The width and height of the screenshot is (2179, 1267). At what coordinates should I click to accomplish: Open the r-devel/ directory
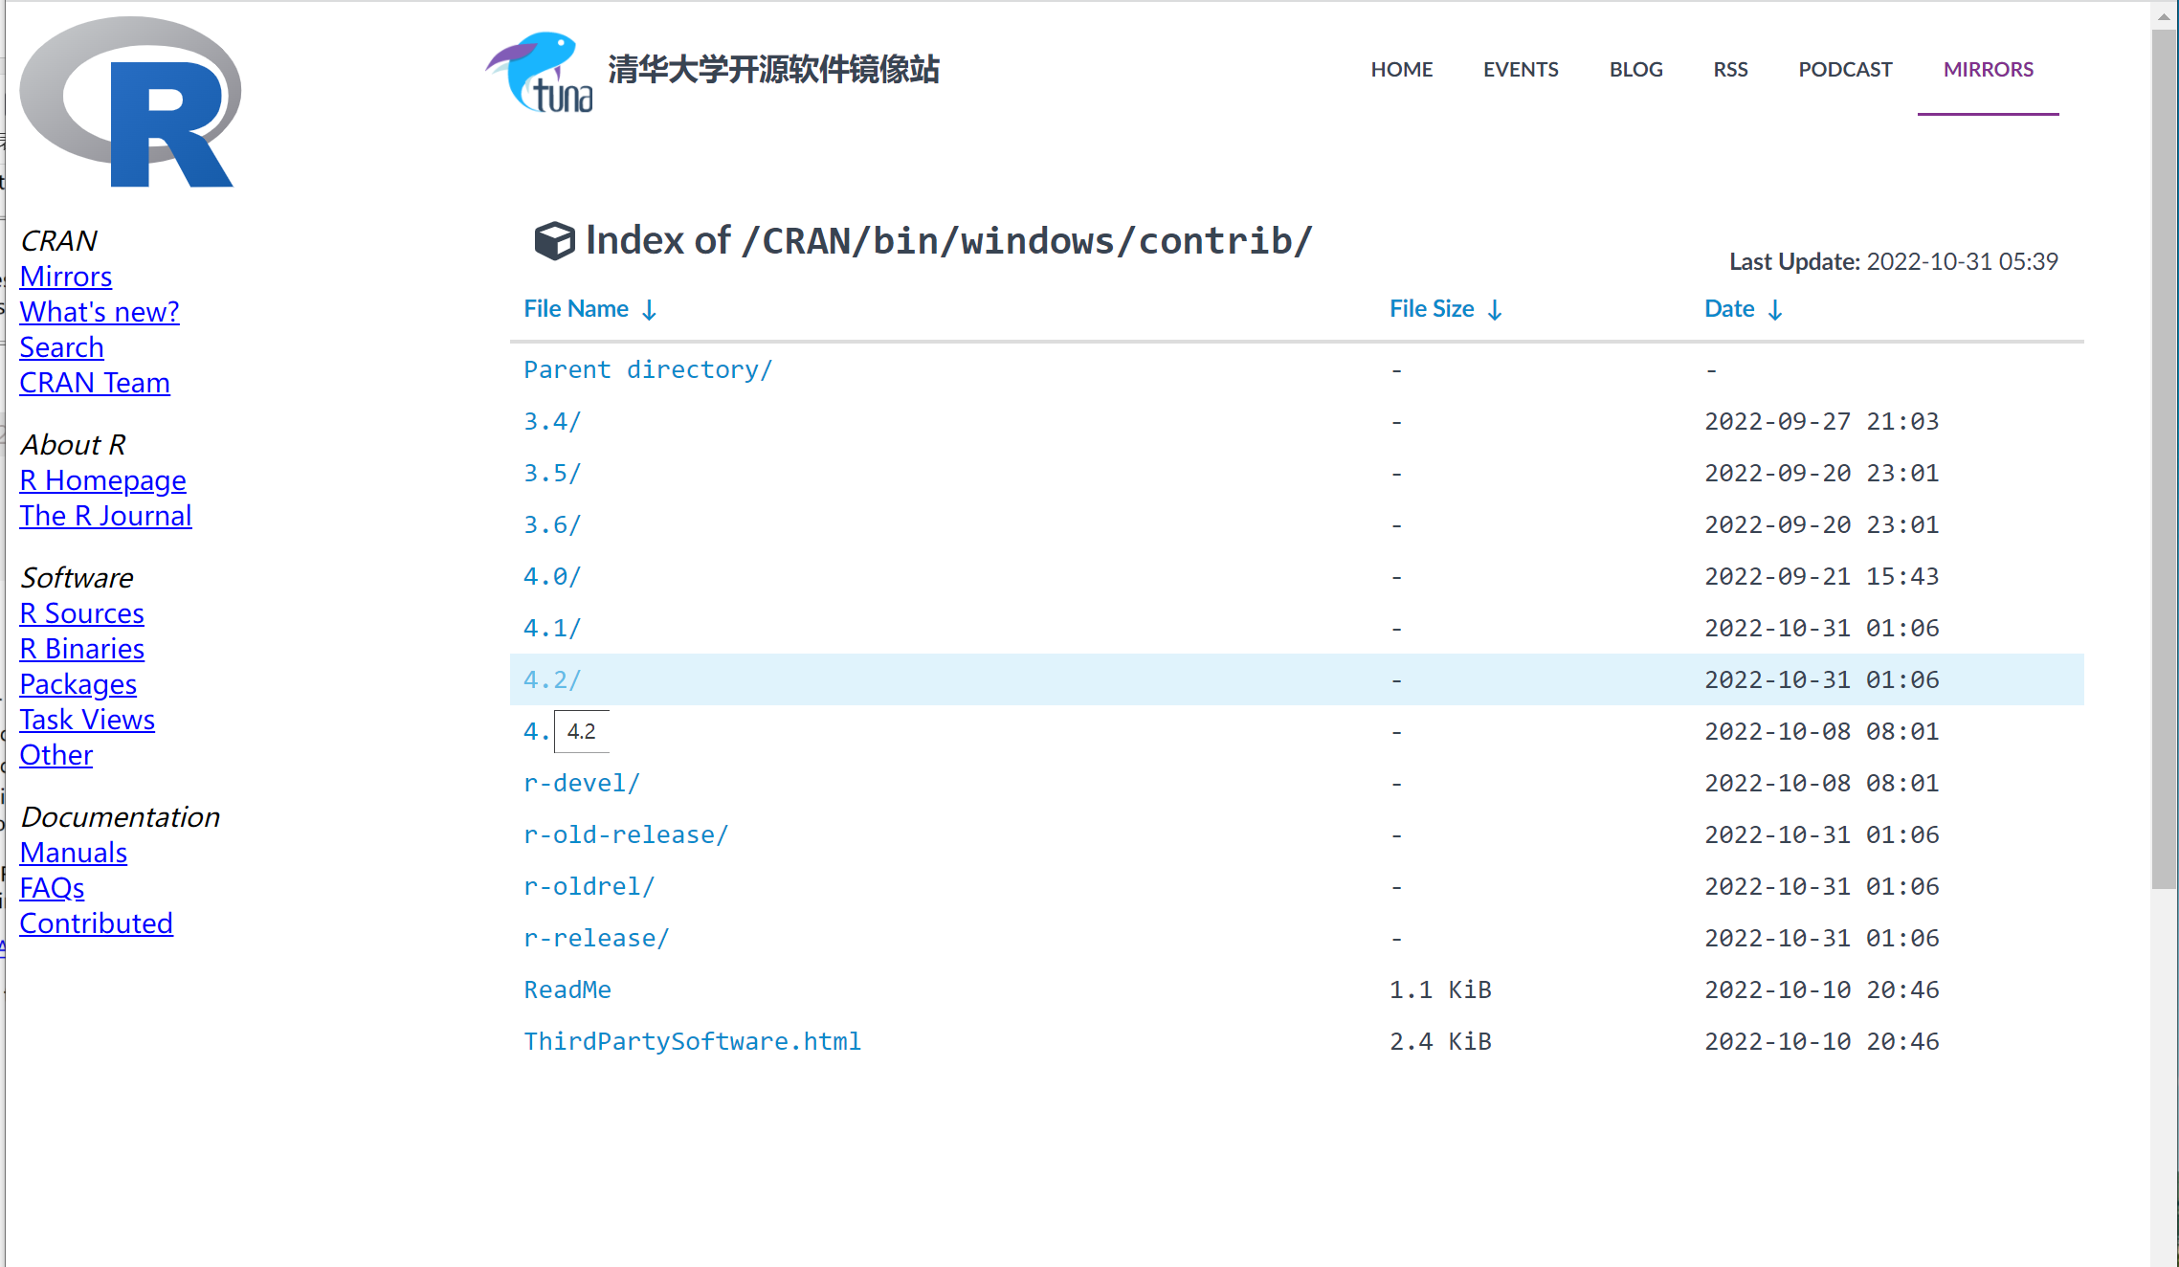tap(581, 783)
